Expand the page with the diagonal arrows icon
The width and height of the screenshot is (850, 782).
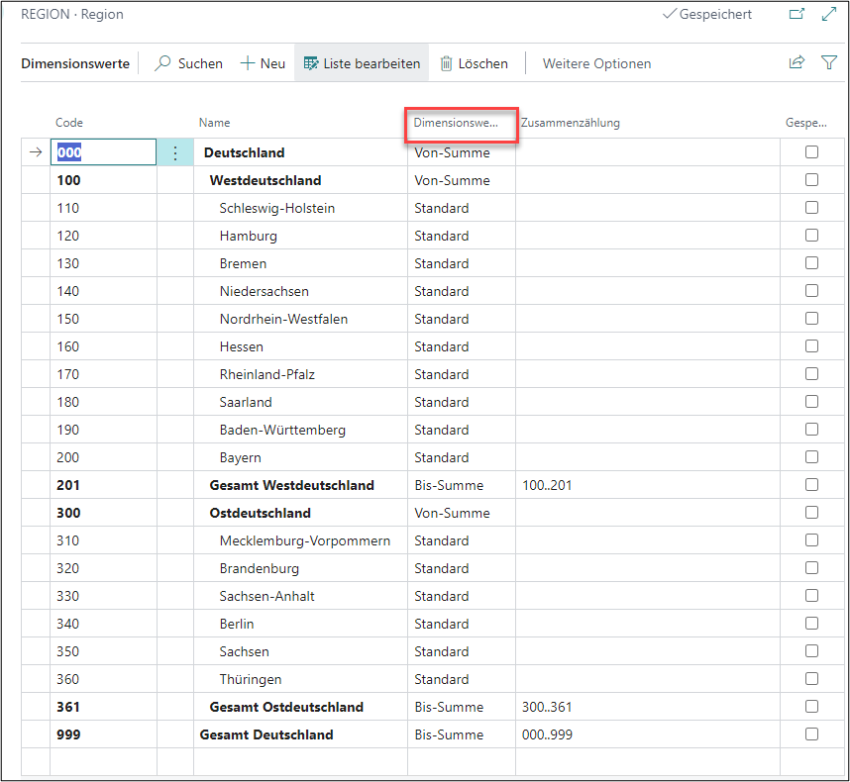tap(830, 14)
